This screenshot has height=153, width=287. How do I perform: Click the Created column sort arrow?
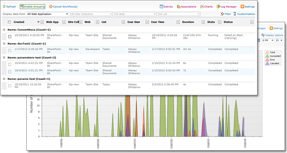(x=38, y=22)
